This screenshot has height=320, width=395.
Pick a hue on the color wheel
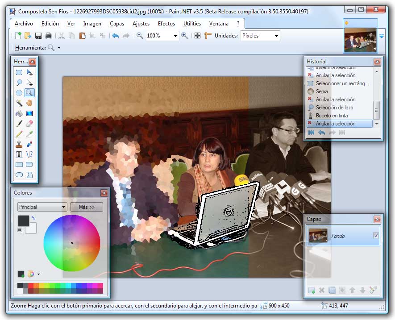72,243
